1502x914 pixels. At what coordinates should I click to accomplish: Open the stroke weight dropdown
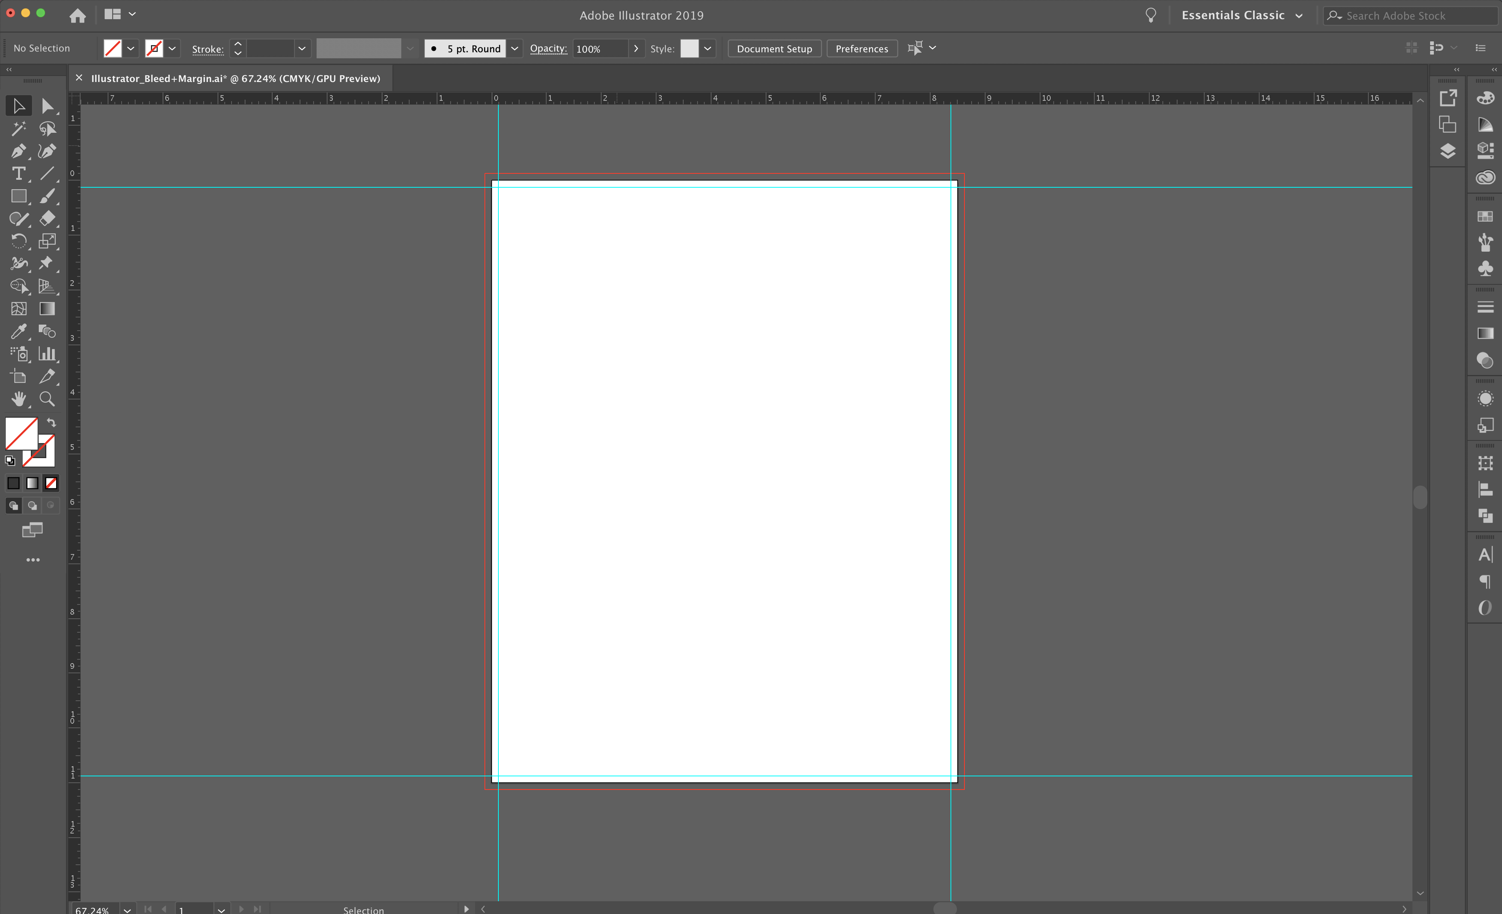coord(301,48)
